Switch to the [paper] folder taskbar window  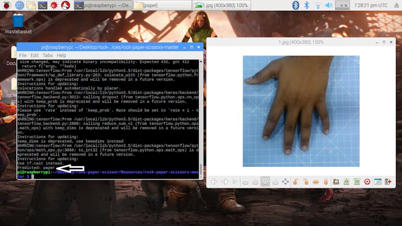162,5
